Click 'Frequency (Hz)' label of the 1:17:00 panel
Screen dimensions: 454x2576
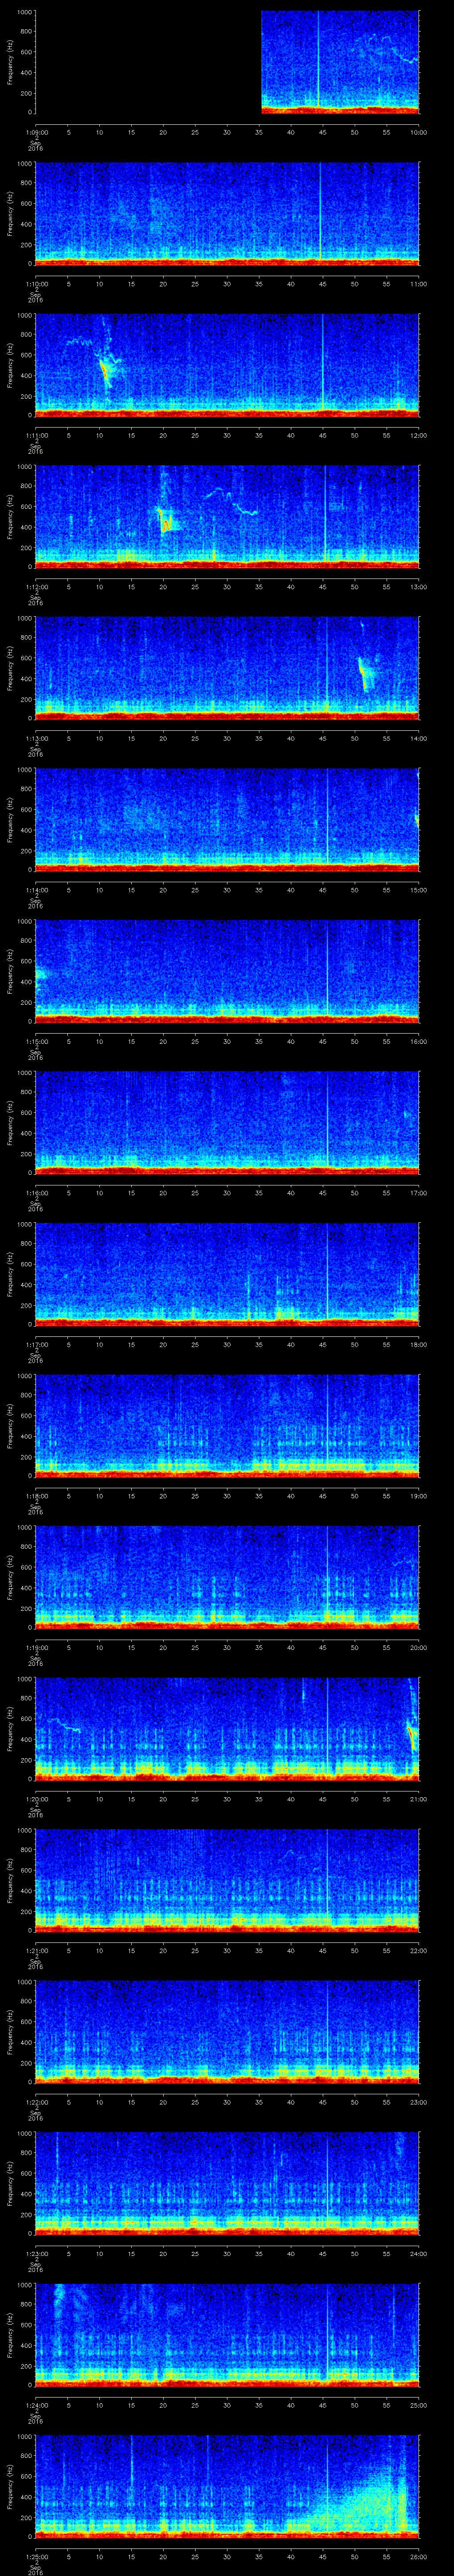tap(10, 1274)
